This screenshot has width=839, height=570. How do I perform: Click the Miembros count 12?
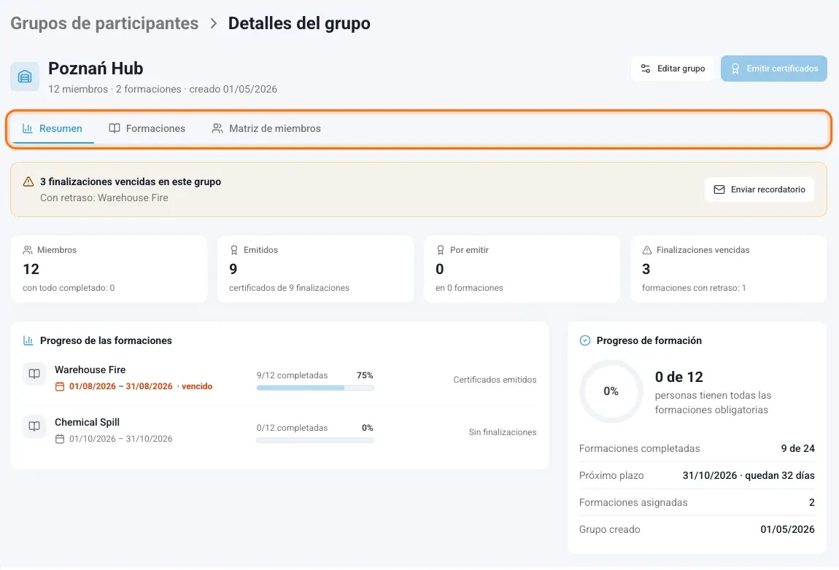31,269
